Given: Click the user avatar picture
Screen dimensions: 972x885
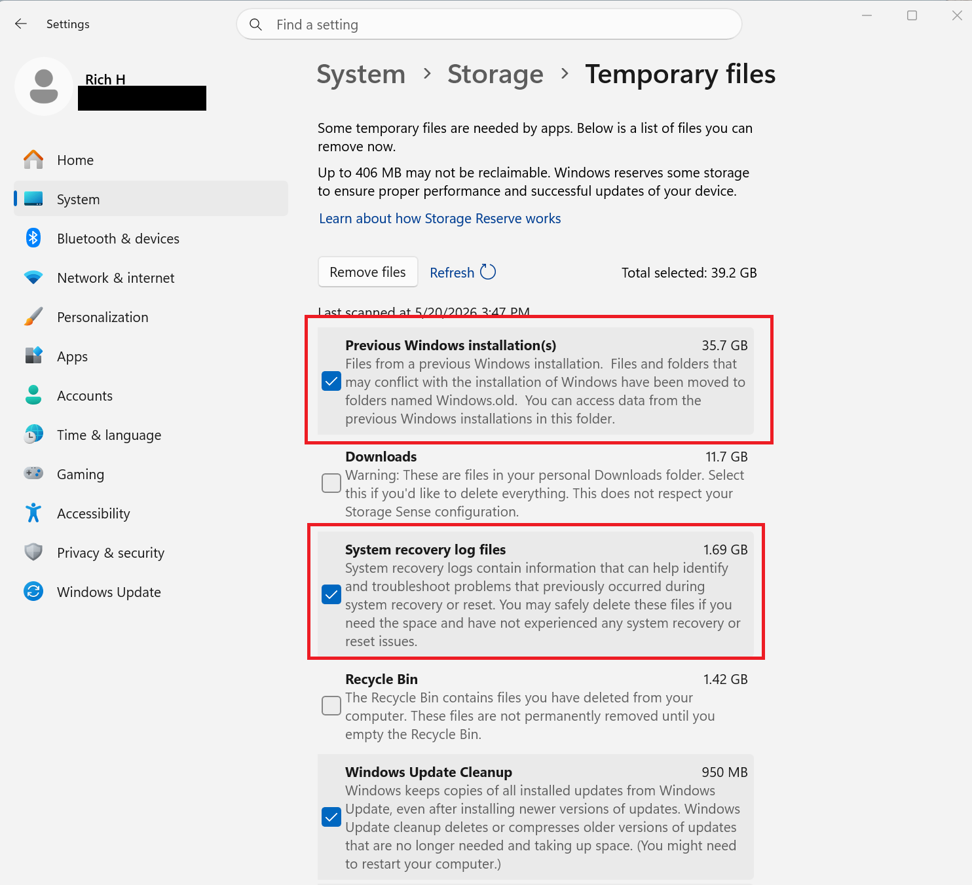Looking at the screenshot, I should [x=44, y=86].
